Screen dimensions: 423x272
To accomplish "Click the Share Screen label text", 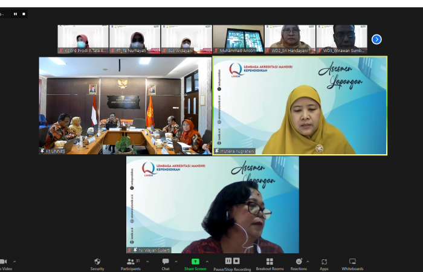I will click(x=195, y=269).
